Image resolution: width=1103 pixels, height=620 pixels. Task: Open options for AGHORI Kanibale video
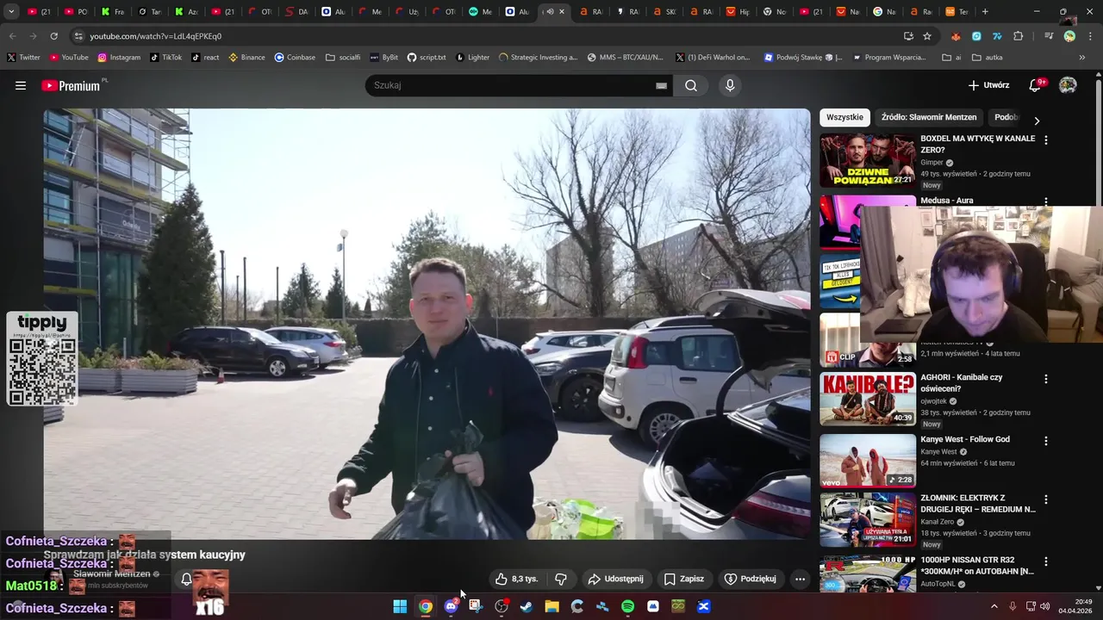point(1046,379)
